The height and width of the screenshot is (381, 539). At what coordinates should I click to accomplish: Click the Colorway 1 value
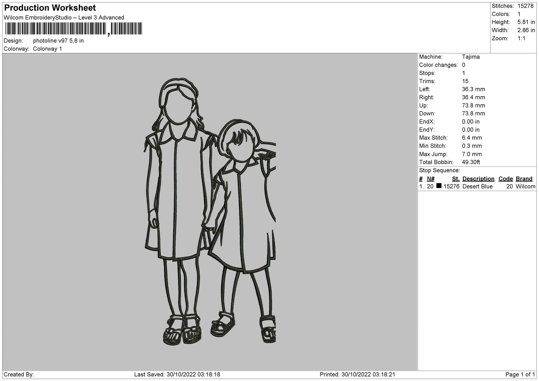[47, 49]
